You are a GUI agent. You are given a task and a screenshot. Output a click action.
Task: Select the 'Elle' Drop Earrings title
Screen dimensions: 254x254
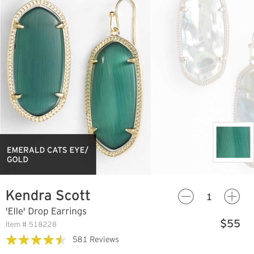(x=46, y=211)
